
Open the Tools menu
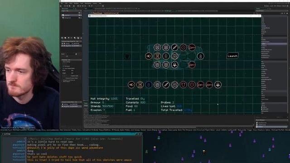click(x=82, y=3)
